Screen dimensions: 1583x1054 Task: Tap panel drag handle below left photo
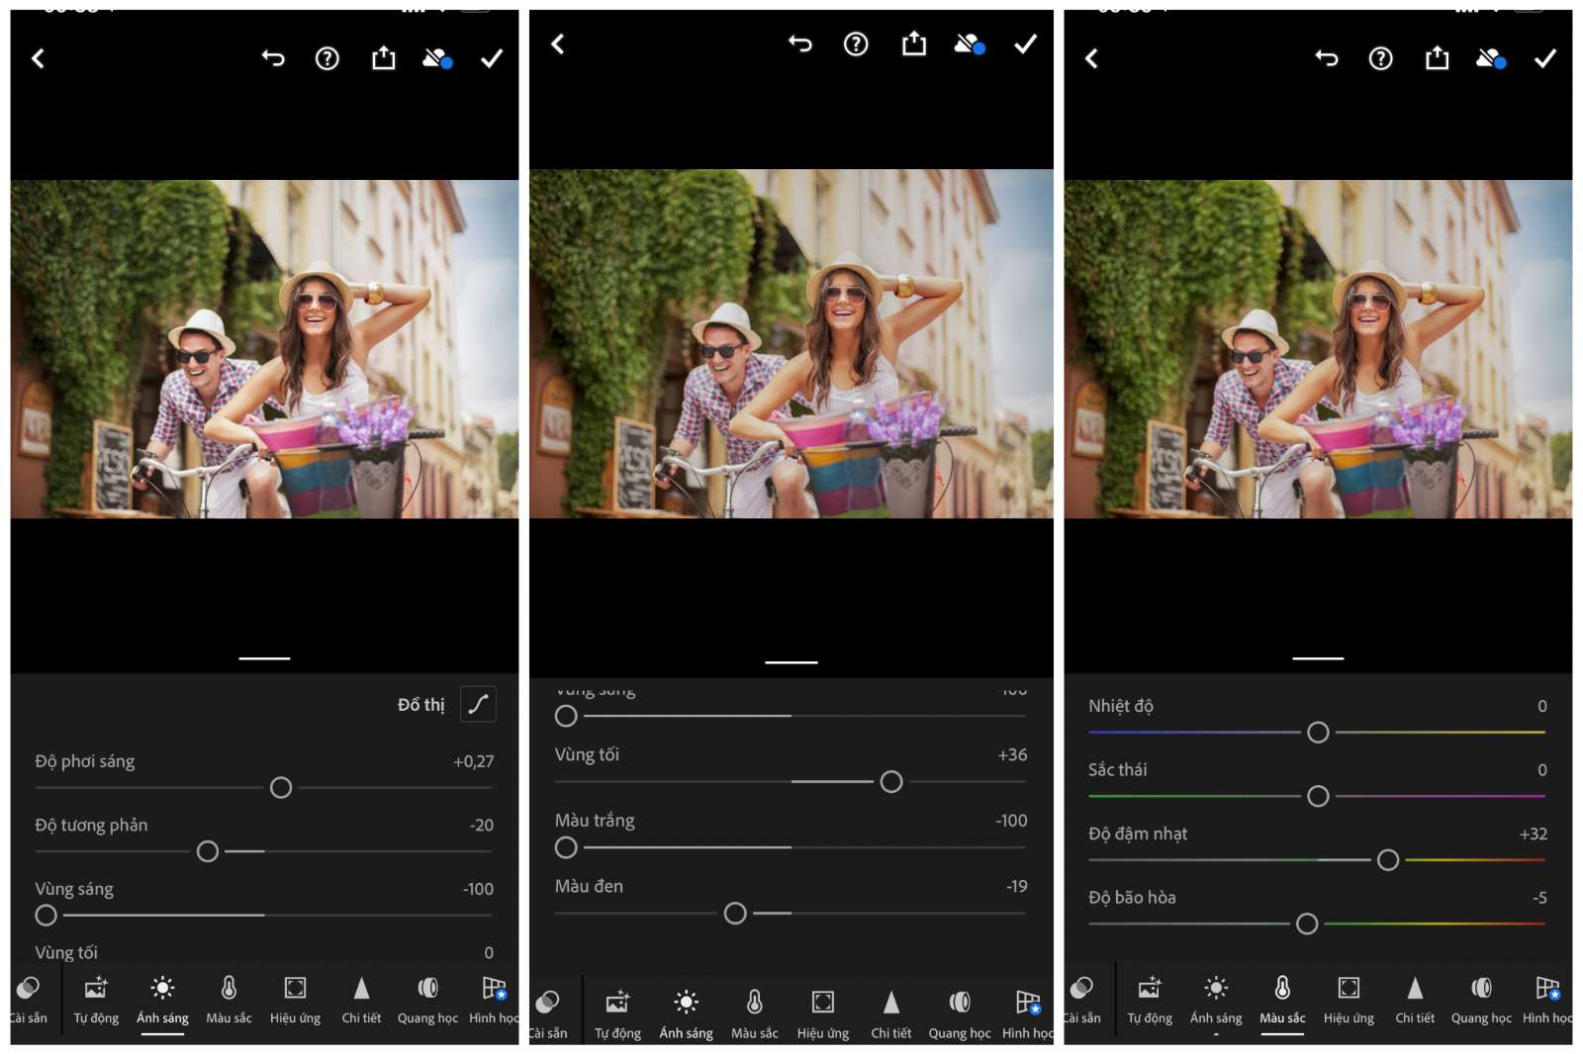(x=264, y=659)
